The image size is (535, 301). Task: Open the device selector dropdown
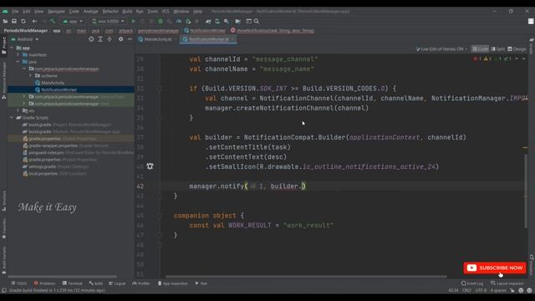point(108,21)
